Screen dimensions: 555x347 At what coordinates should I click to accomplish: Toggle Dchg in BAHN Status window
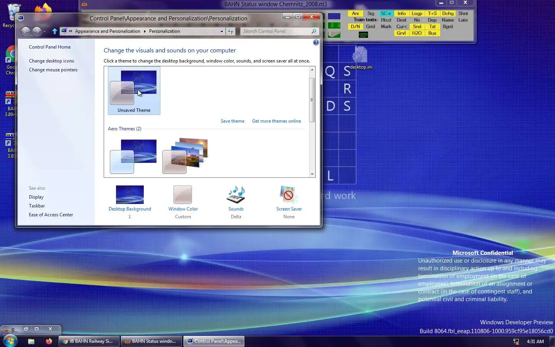pyautogui.click(x=448, y=13)
